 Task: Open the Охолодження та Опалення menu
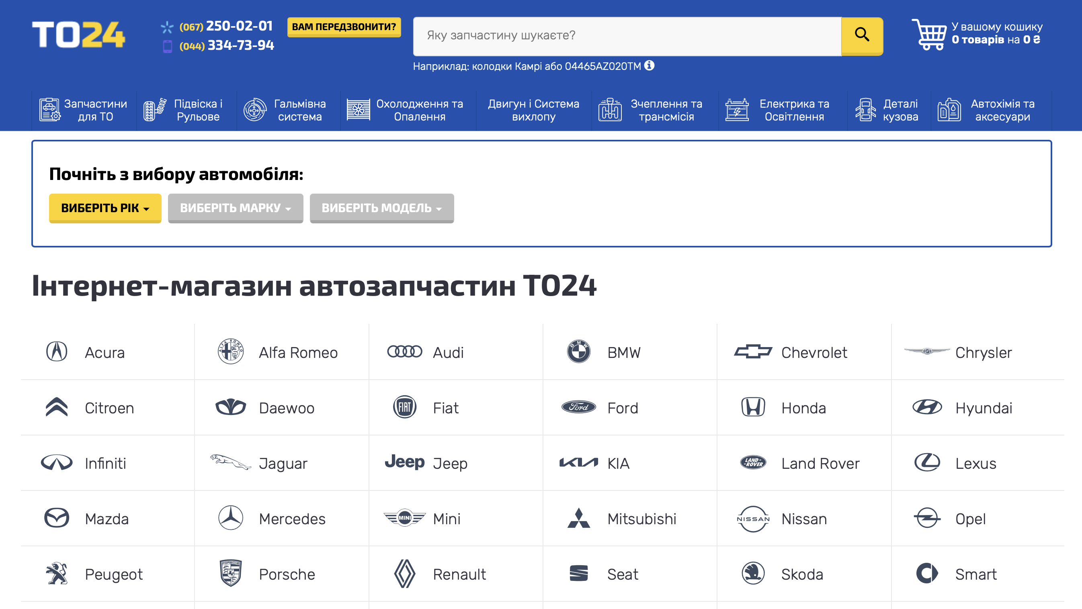pyautogui.click(x=408, y=110)
